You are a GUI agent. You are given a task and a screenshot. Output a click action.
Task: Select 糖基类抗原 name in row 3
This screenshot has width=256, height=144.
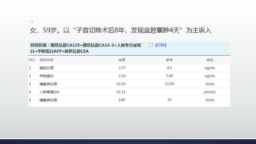pyautogui.click(x=48, y=84)
